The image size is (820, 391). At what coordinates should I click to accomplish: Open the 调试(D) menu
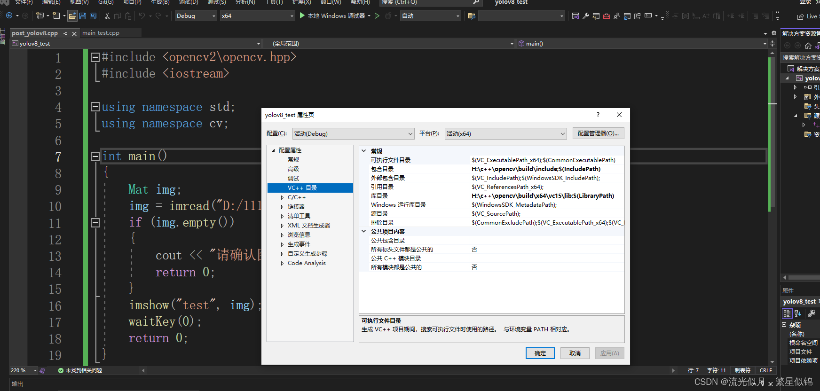[x=189, y=2]
